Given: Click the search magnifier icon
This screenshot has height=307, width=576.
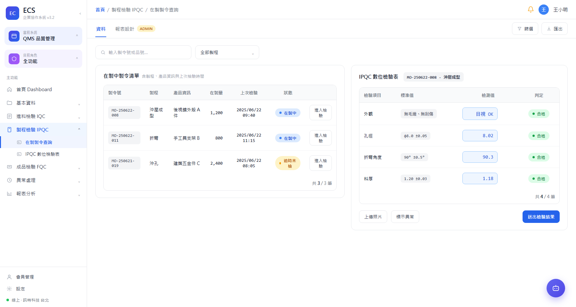Looking at the screenshot, I should pyautogui.click(x=103, y=52).
